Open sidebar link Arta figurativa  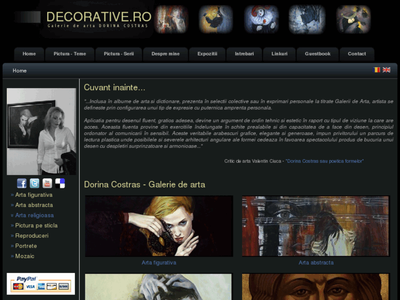[34, 195]
